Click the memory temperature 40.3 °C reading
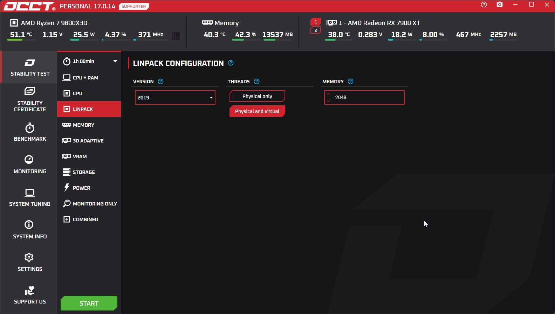 (215, 35)
